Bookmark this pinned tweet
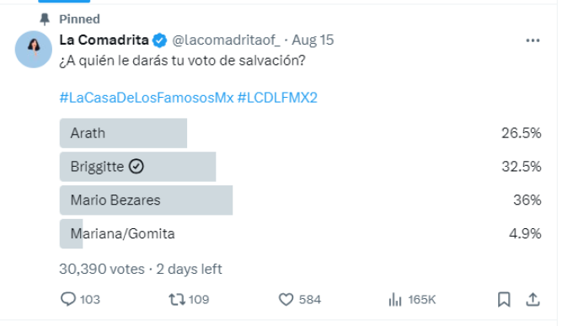The width and height of the screenshot is (568, 326). point(504,300)
